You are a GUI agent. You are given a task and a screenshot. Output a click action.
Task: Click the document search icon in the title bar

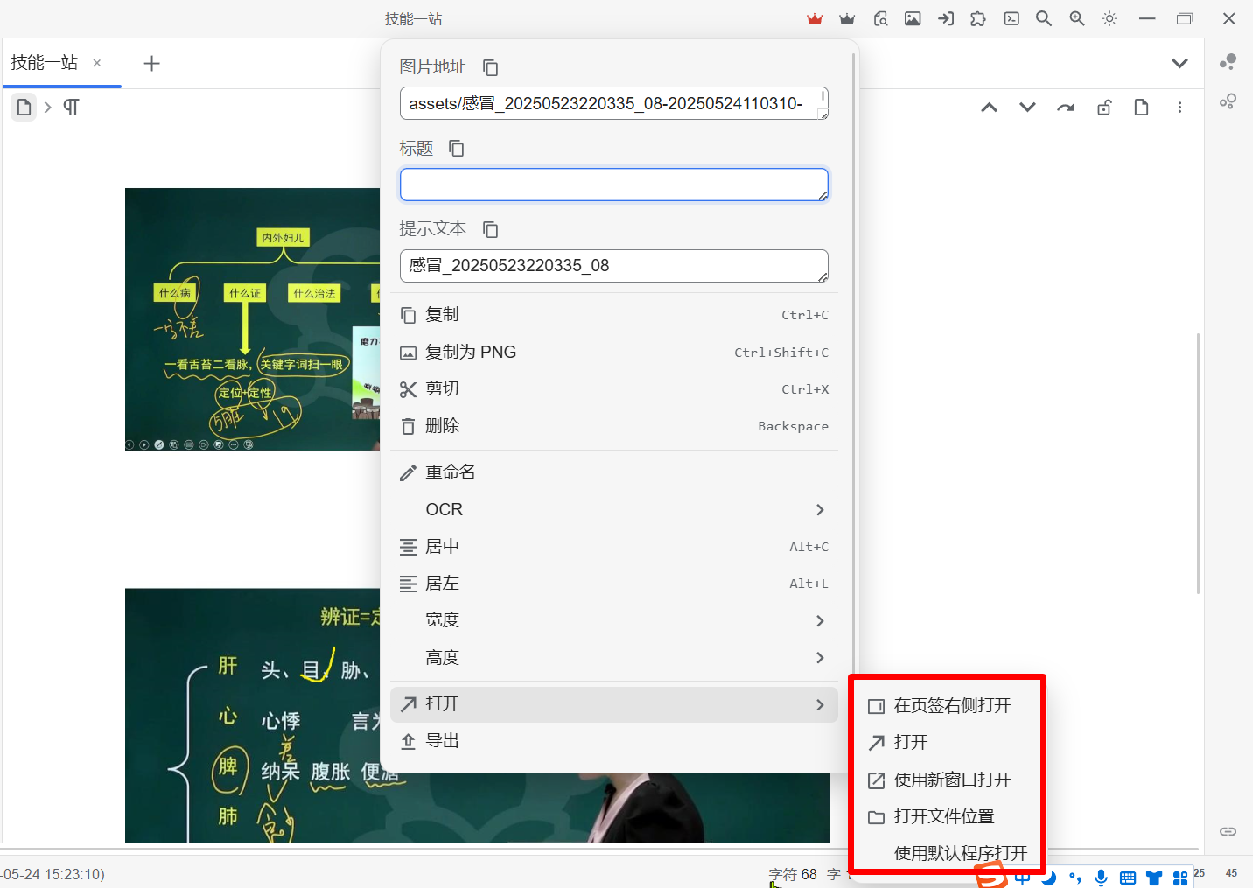click(x=880, y=18)
